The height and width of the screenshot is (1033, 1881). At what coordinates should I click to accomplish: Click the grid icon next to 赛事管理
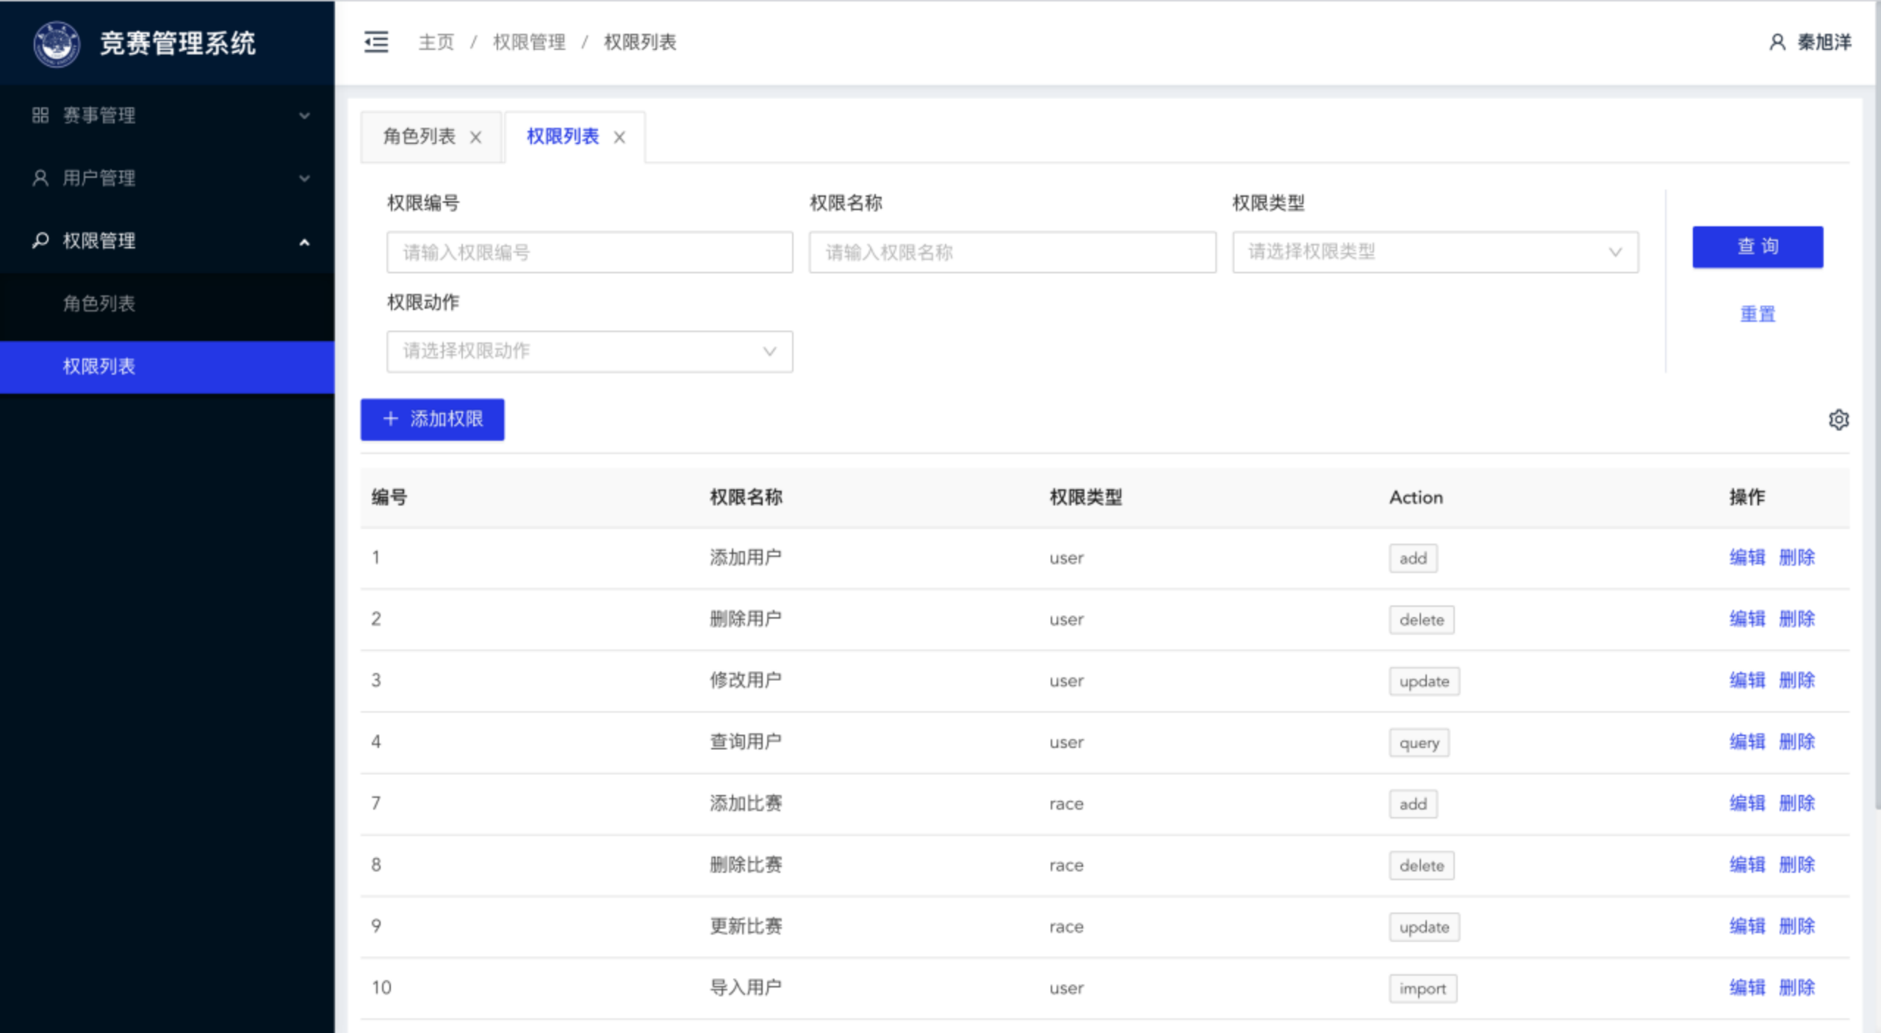click(40, 115)
